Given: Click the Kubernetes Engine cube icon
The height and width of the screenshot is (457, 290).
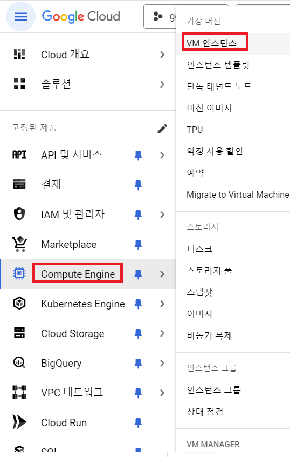Looking at the screenshot, I should pyautogui.click(x=19, y=304).
